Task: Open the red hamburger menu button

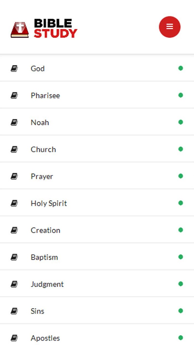Action: point(170,27)
